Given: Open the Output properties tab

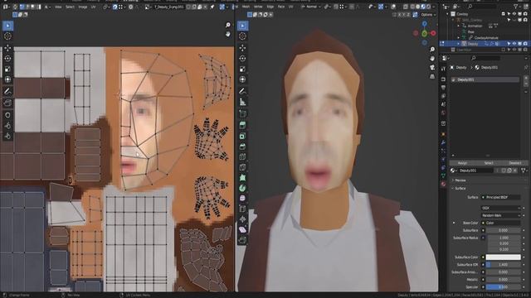Looking at the screenshot, I should (444, 88).
